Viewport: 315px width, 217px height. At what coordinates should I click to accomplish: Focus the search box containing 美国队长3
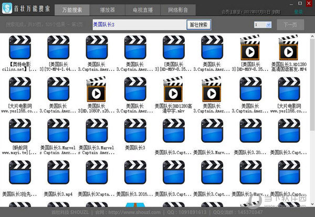coord(140,25)
